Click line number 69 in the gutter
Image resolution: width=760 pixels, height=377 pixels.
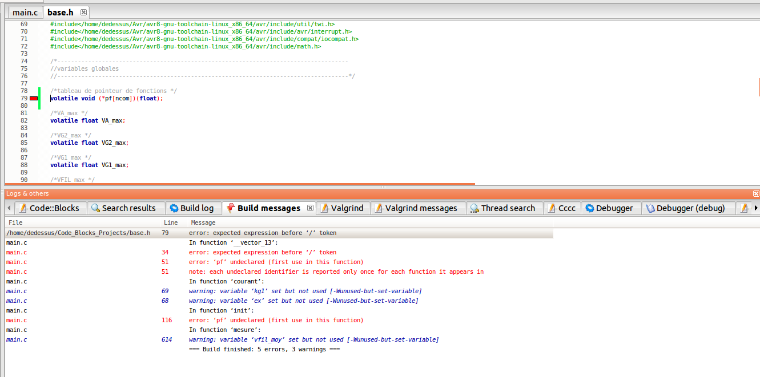pos(23,25)
